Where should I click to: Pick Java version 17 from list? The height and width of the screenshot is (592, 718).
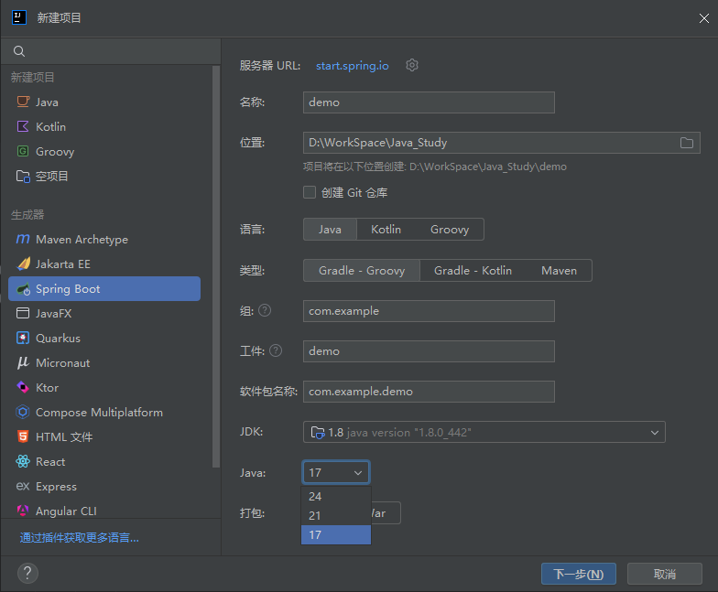[336, 534]
